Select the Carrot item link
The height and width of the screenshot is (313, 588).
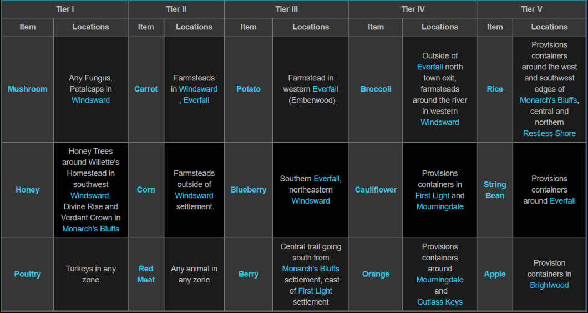(146, 89)
